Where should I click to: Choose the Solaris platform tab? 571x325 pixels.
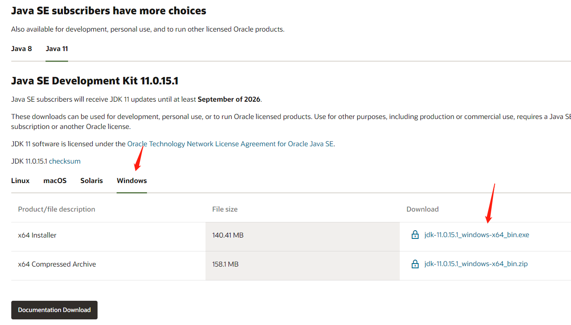91,180
